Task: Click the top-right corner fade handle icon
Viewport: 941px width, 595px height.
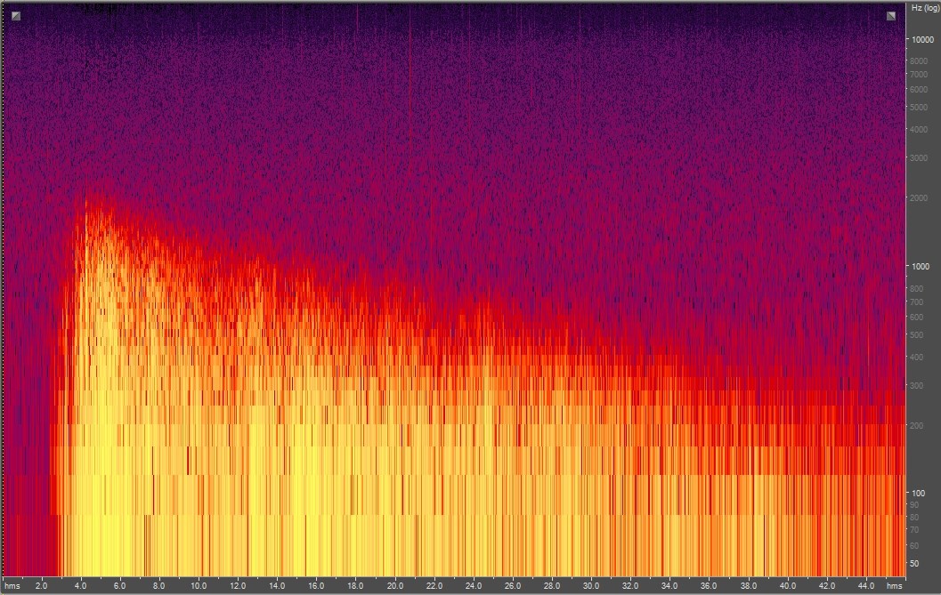Action: (x=891, y=16)
